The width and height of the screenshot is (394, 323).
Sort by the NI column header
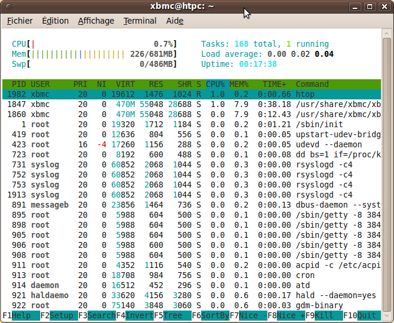tap(102, 84)
